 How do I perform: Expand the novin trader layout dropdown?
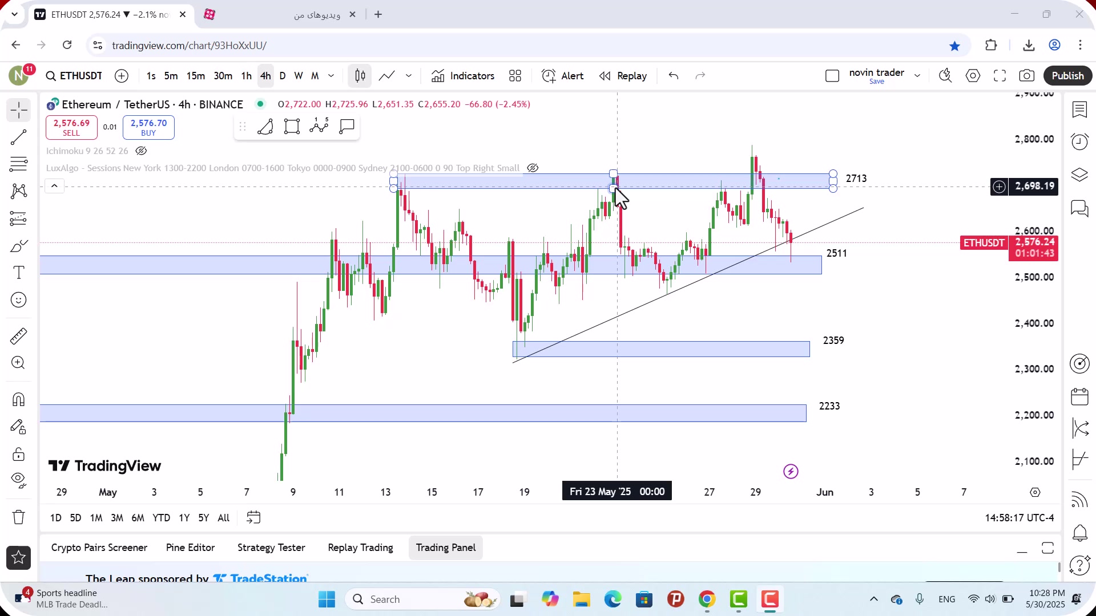tap(917, 76)
